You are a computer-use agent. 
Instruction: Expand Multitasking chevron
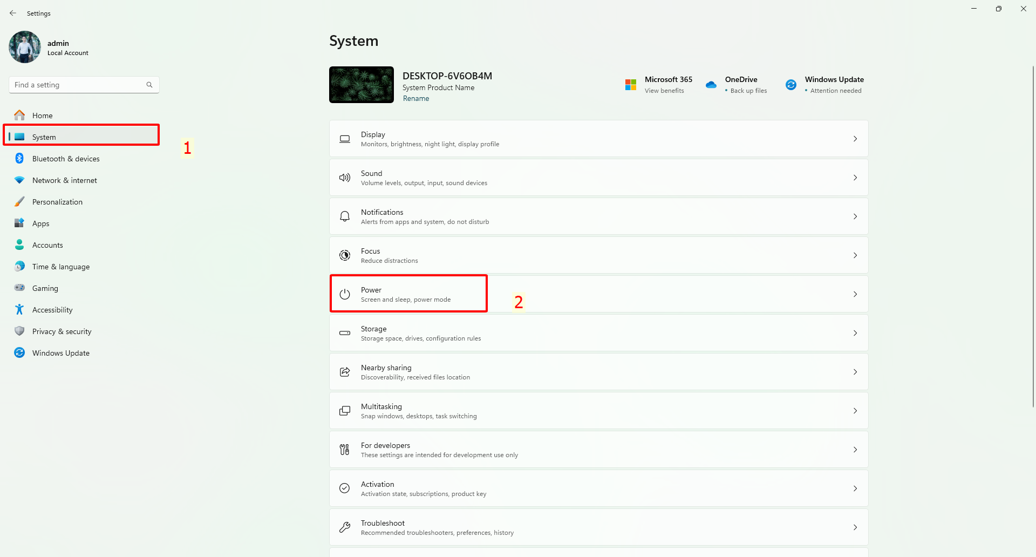point(855,411)
